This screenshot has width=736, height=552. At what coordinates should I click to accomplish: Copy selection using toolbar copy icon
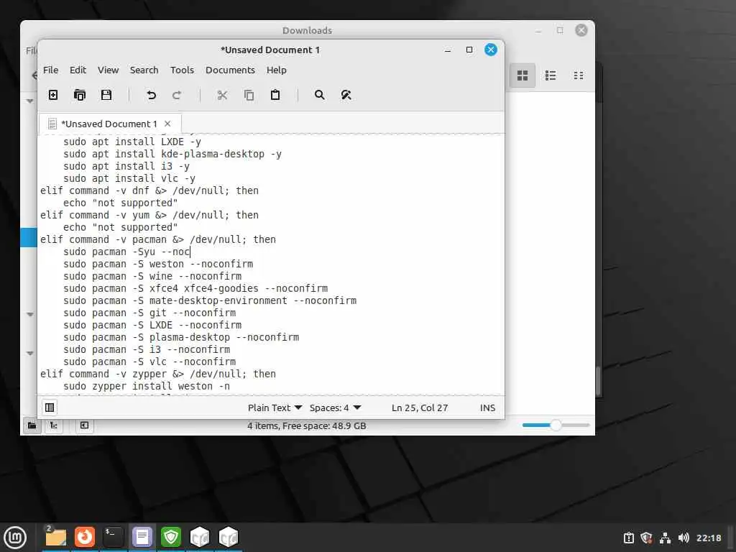tap(249, 95)
